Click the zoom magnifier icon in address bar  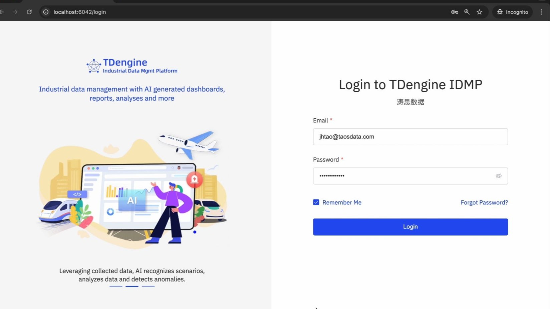467,12
